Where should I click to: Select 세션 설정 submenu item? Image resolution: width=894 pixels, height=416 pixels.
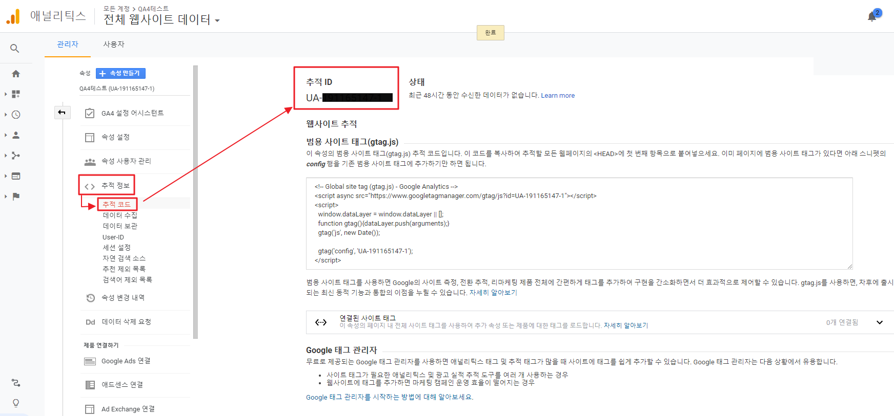(x=117, y=248)
